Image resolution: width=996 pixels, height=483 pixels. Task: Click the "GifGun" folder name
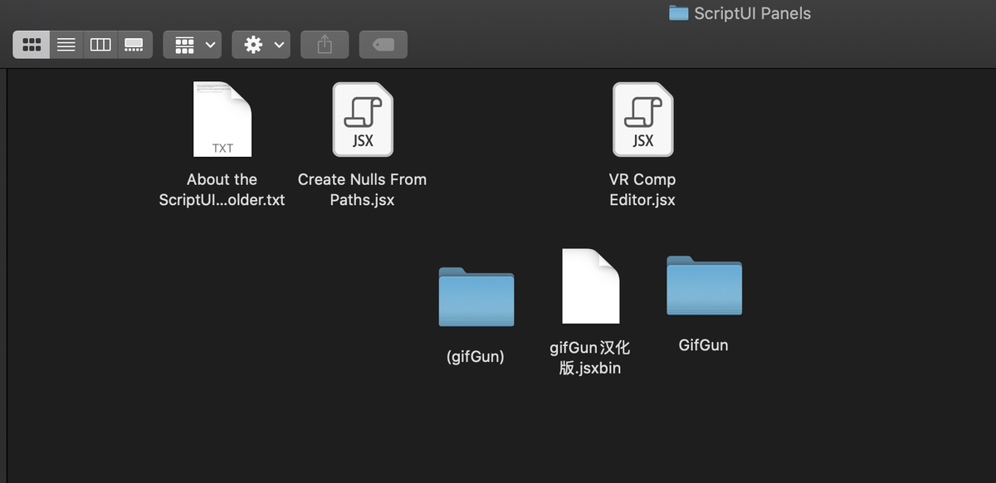tap(704, 345)
